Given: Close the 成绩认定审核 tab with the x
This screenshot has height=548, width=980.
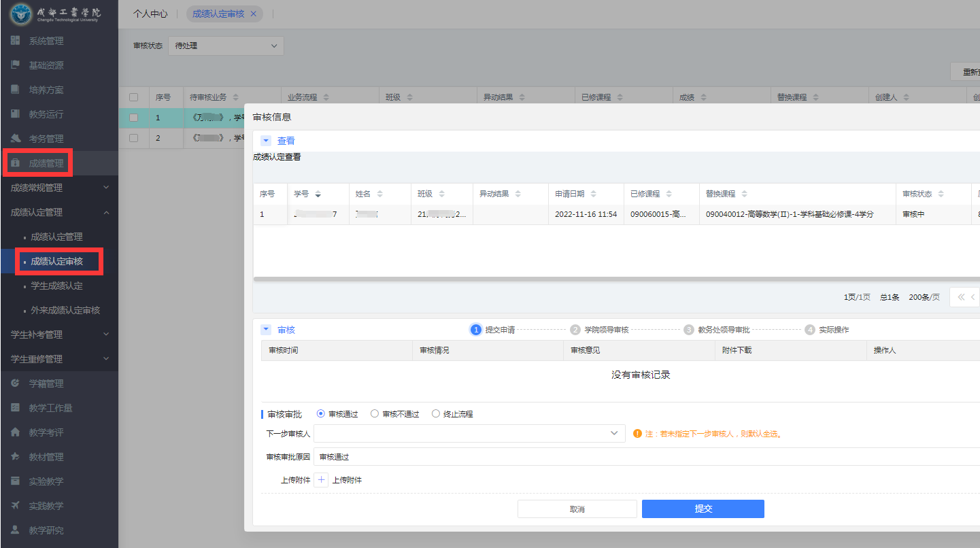Looking at the screenshot, I should (254, 14).
